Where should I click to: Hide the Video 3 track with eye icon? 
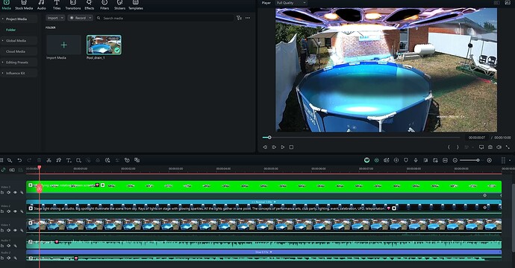coord(15,193)
